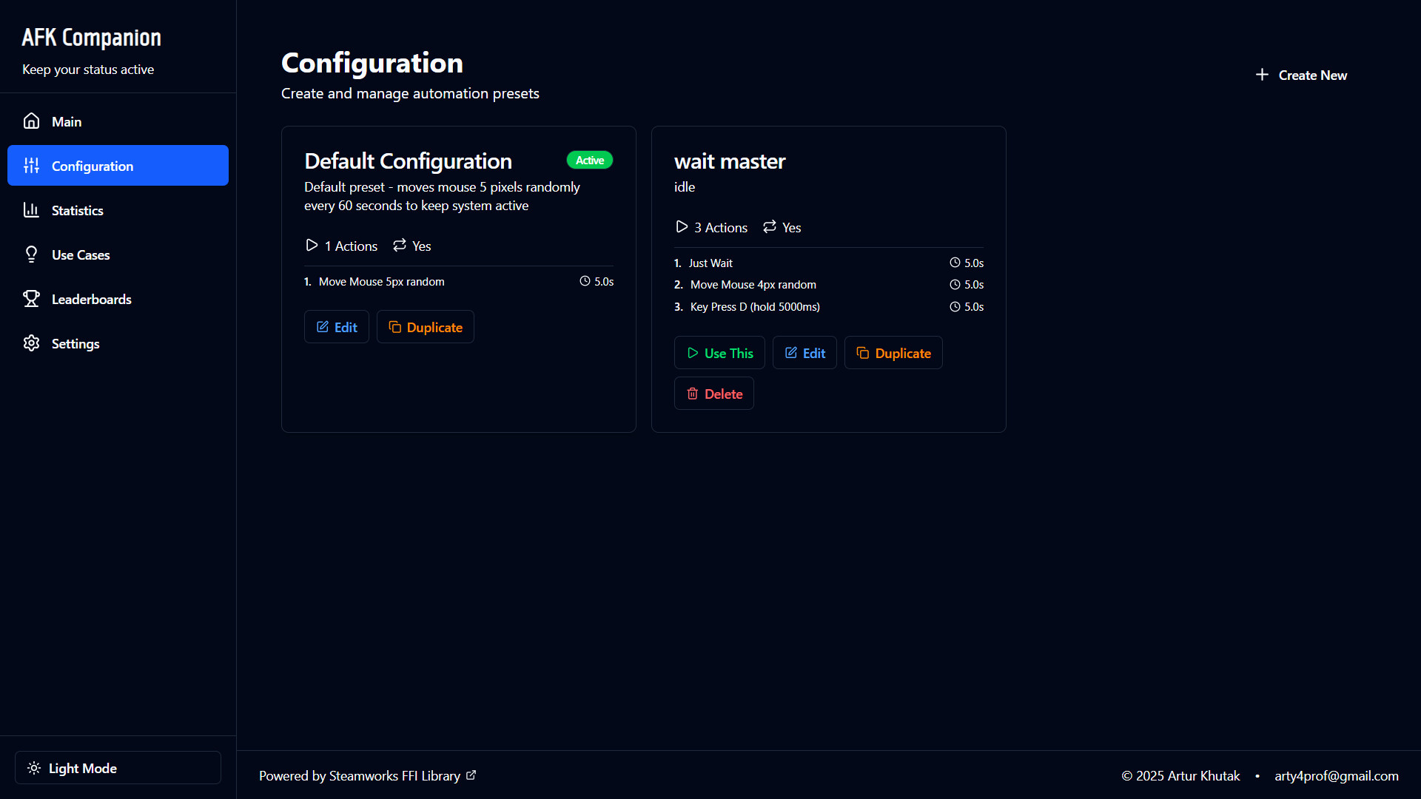Click the gear Settings icon
The width and height of the screenshot is (1421, 799).
tap(31, 343)
